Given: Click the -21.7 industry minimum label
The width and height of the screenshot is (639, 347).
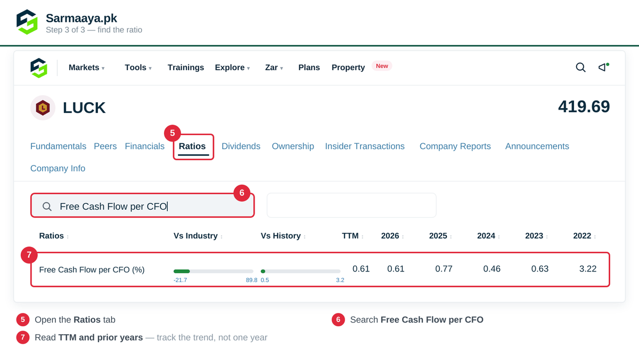Looking at the screenshot, I should point(181,280).
